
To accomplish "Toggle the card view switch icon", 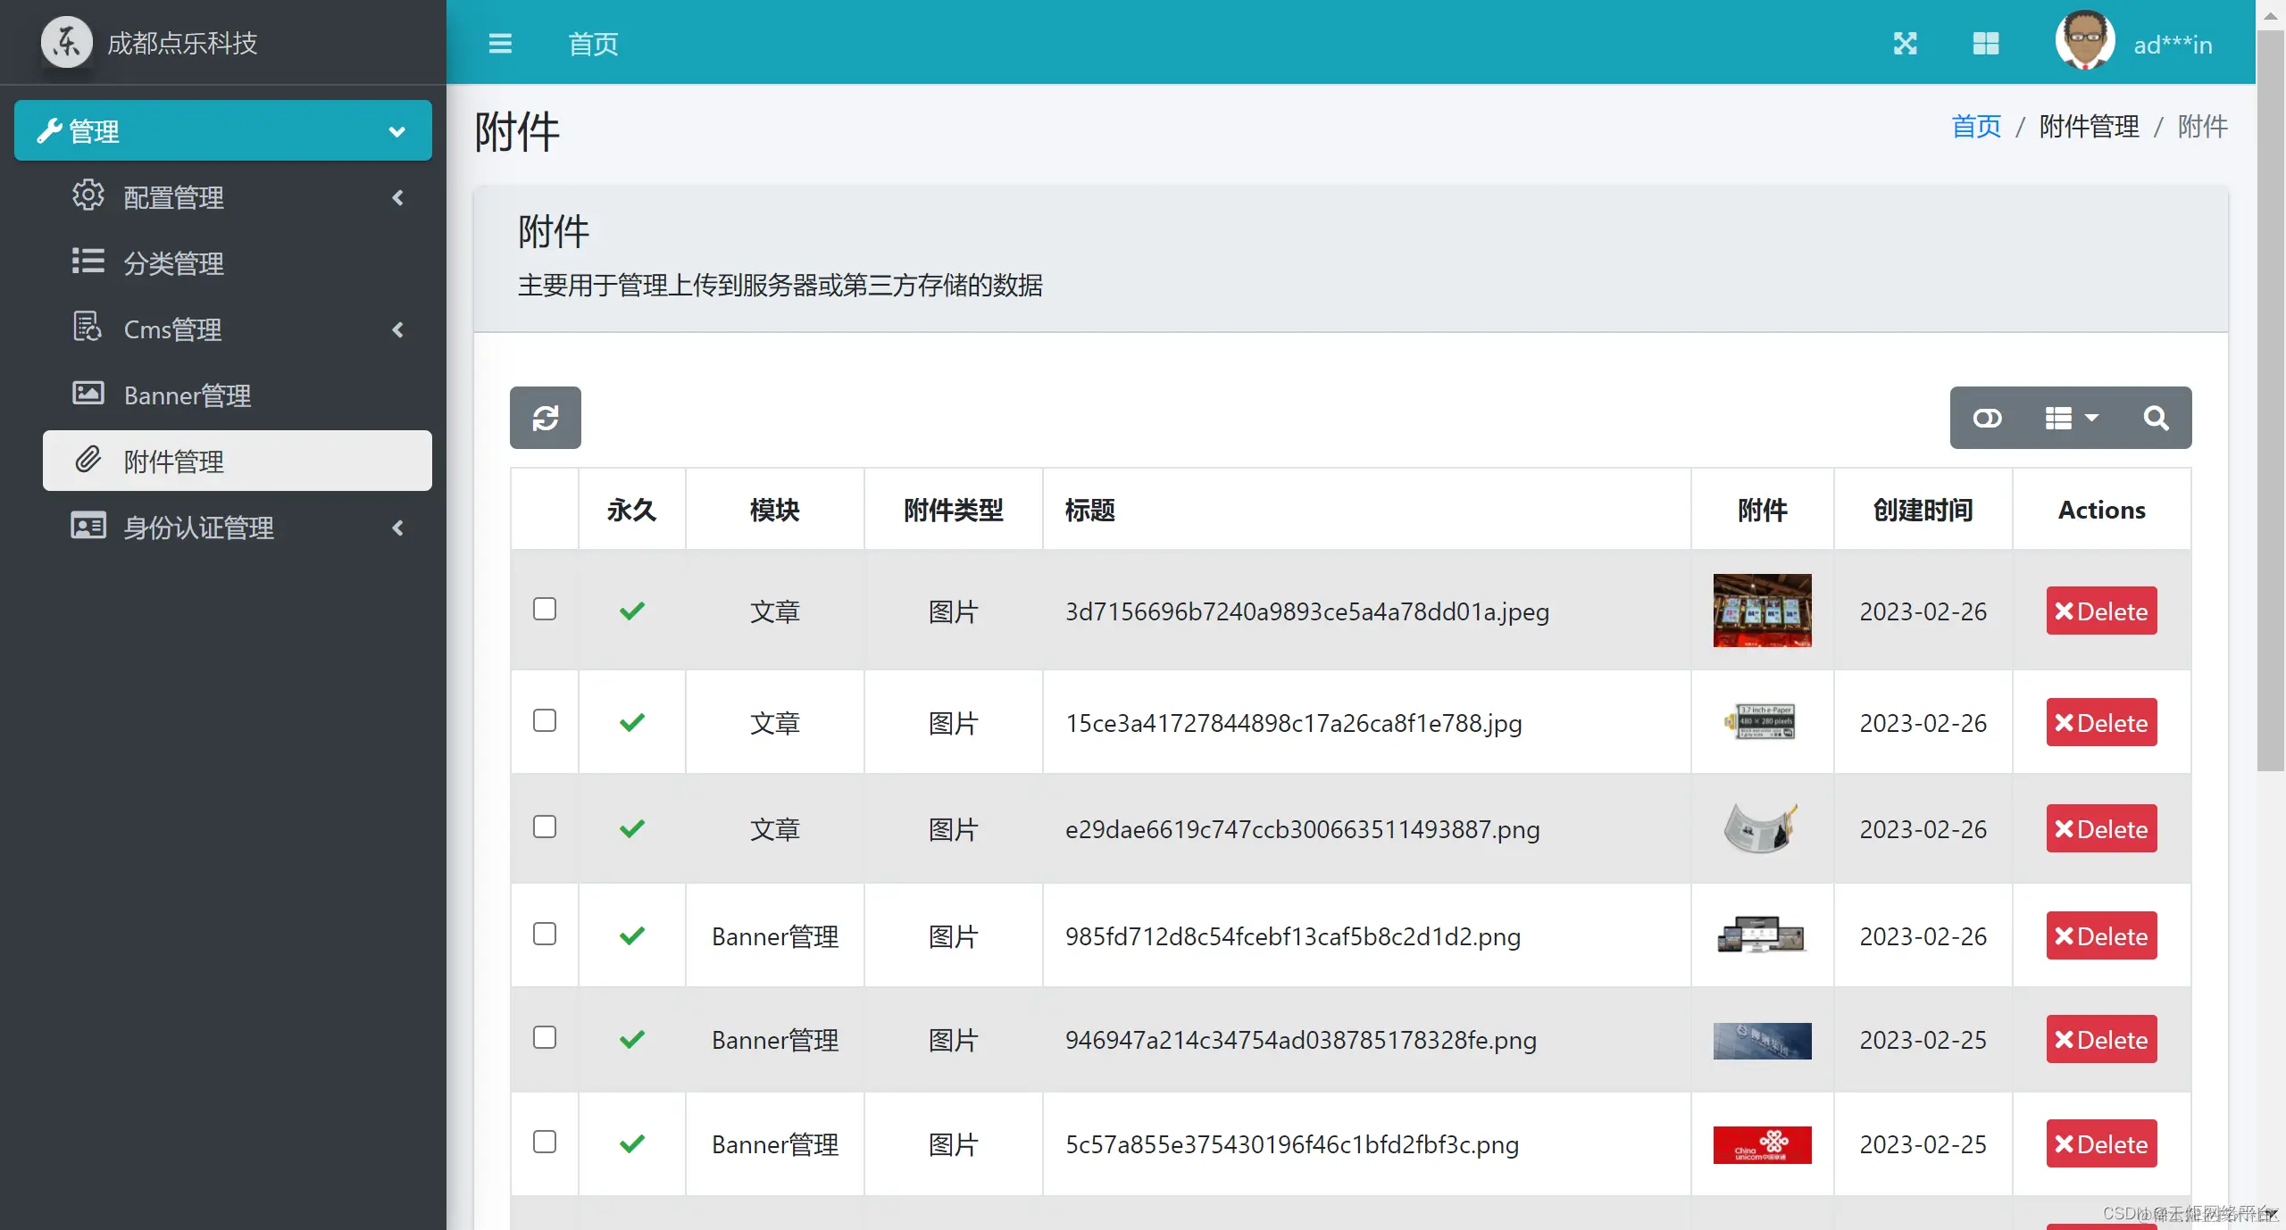I will coord(1987,418).
